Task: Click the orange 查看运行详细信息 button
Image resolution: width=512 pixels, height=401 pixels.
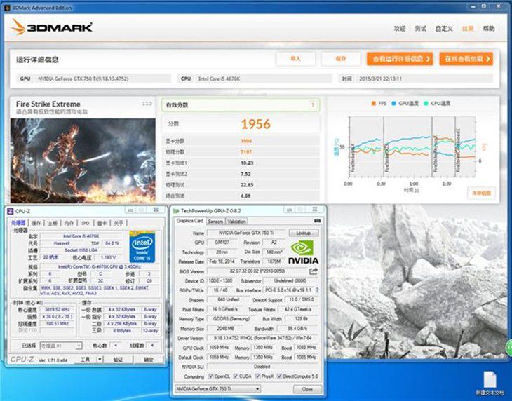Action: point(400,59)
